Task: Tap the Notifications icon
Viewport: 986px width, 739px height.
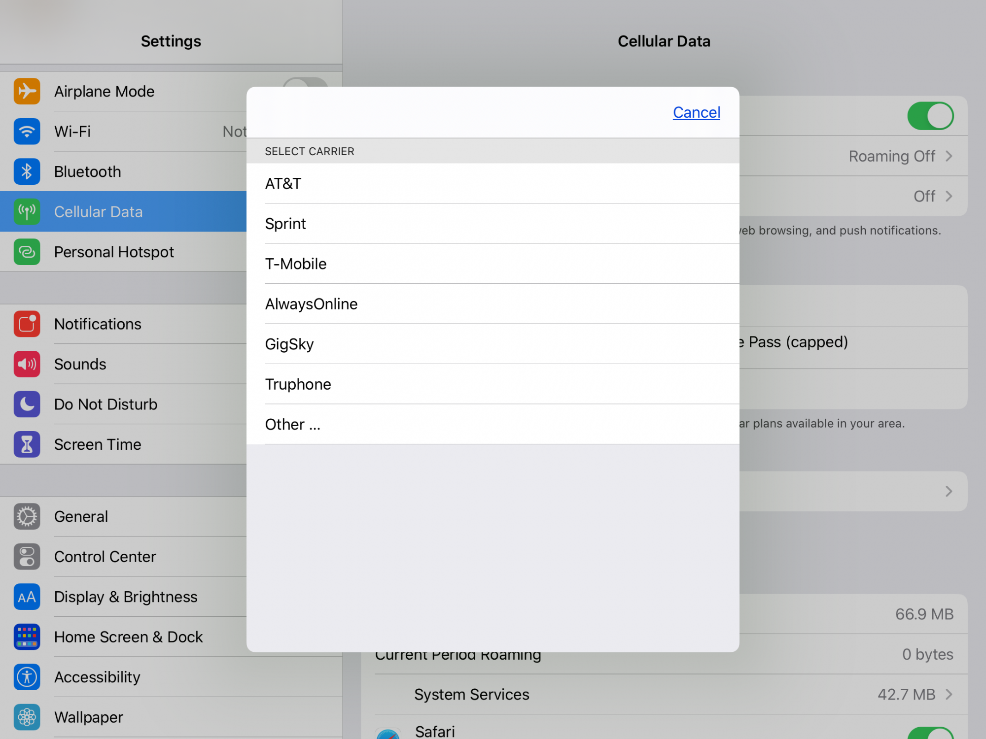Action: tap(27, 324)
